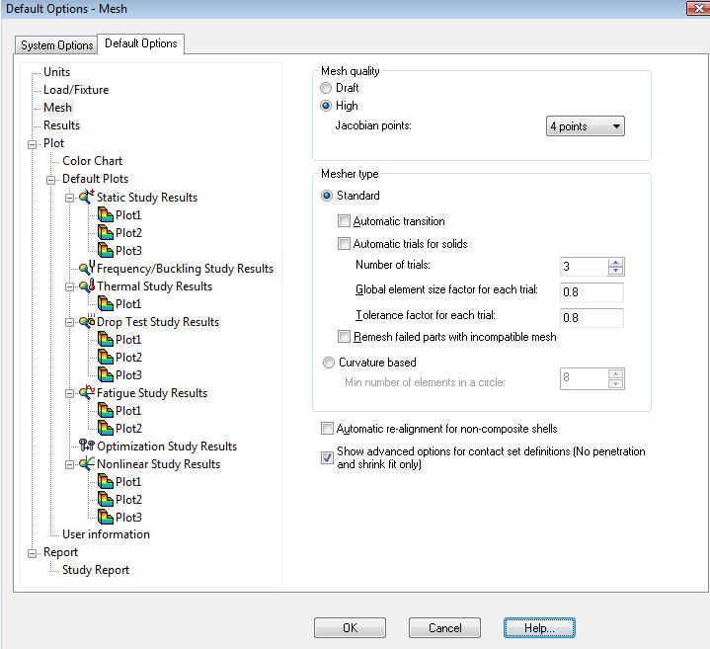Viewport: 710px width, 649px height.
Task: Click the Drop Test Study Results icon
Action: coord(87,321)
